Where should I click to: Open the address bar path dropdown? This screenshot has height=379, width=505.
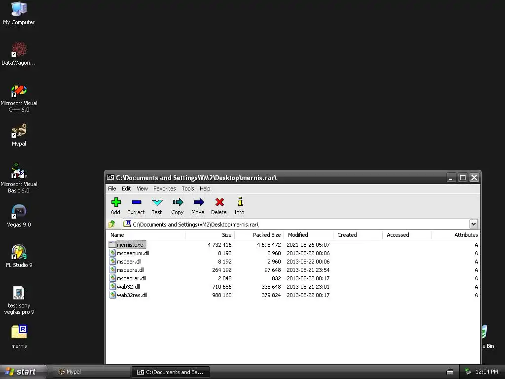[473, 224]
